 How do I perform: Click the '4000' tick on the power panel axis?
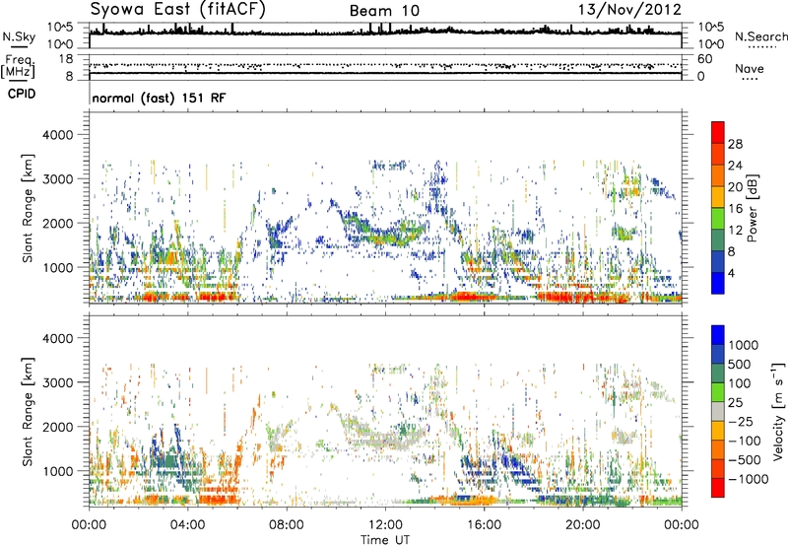click(x=58, y=135)
